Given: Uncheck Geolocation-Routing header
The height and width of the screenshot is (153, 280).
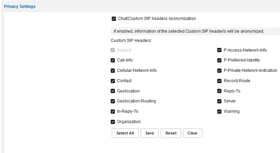Looking at the screenshot, I should point(113,101).
